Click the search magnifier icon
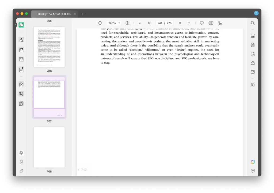This screenshot has width=274, height=193. (x=253, y=23)
